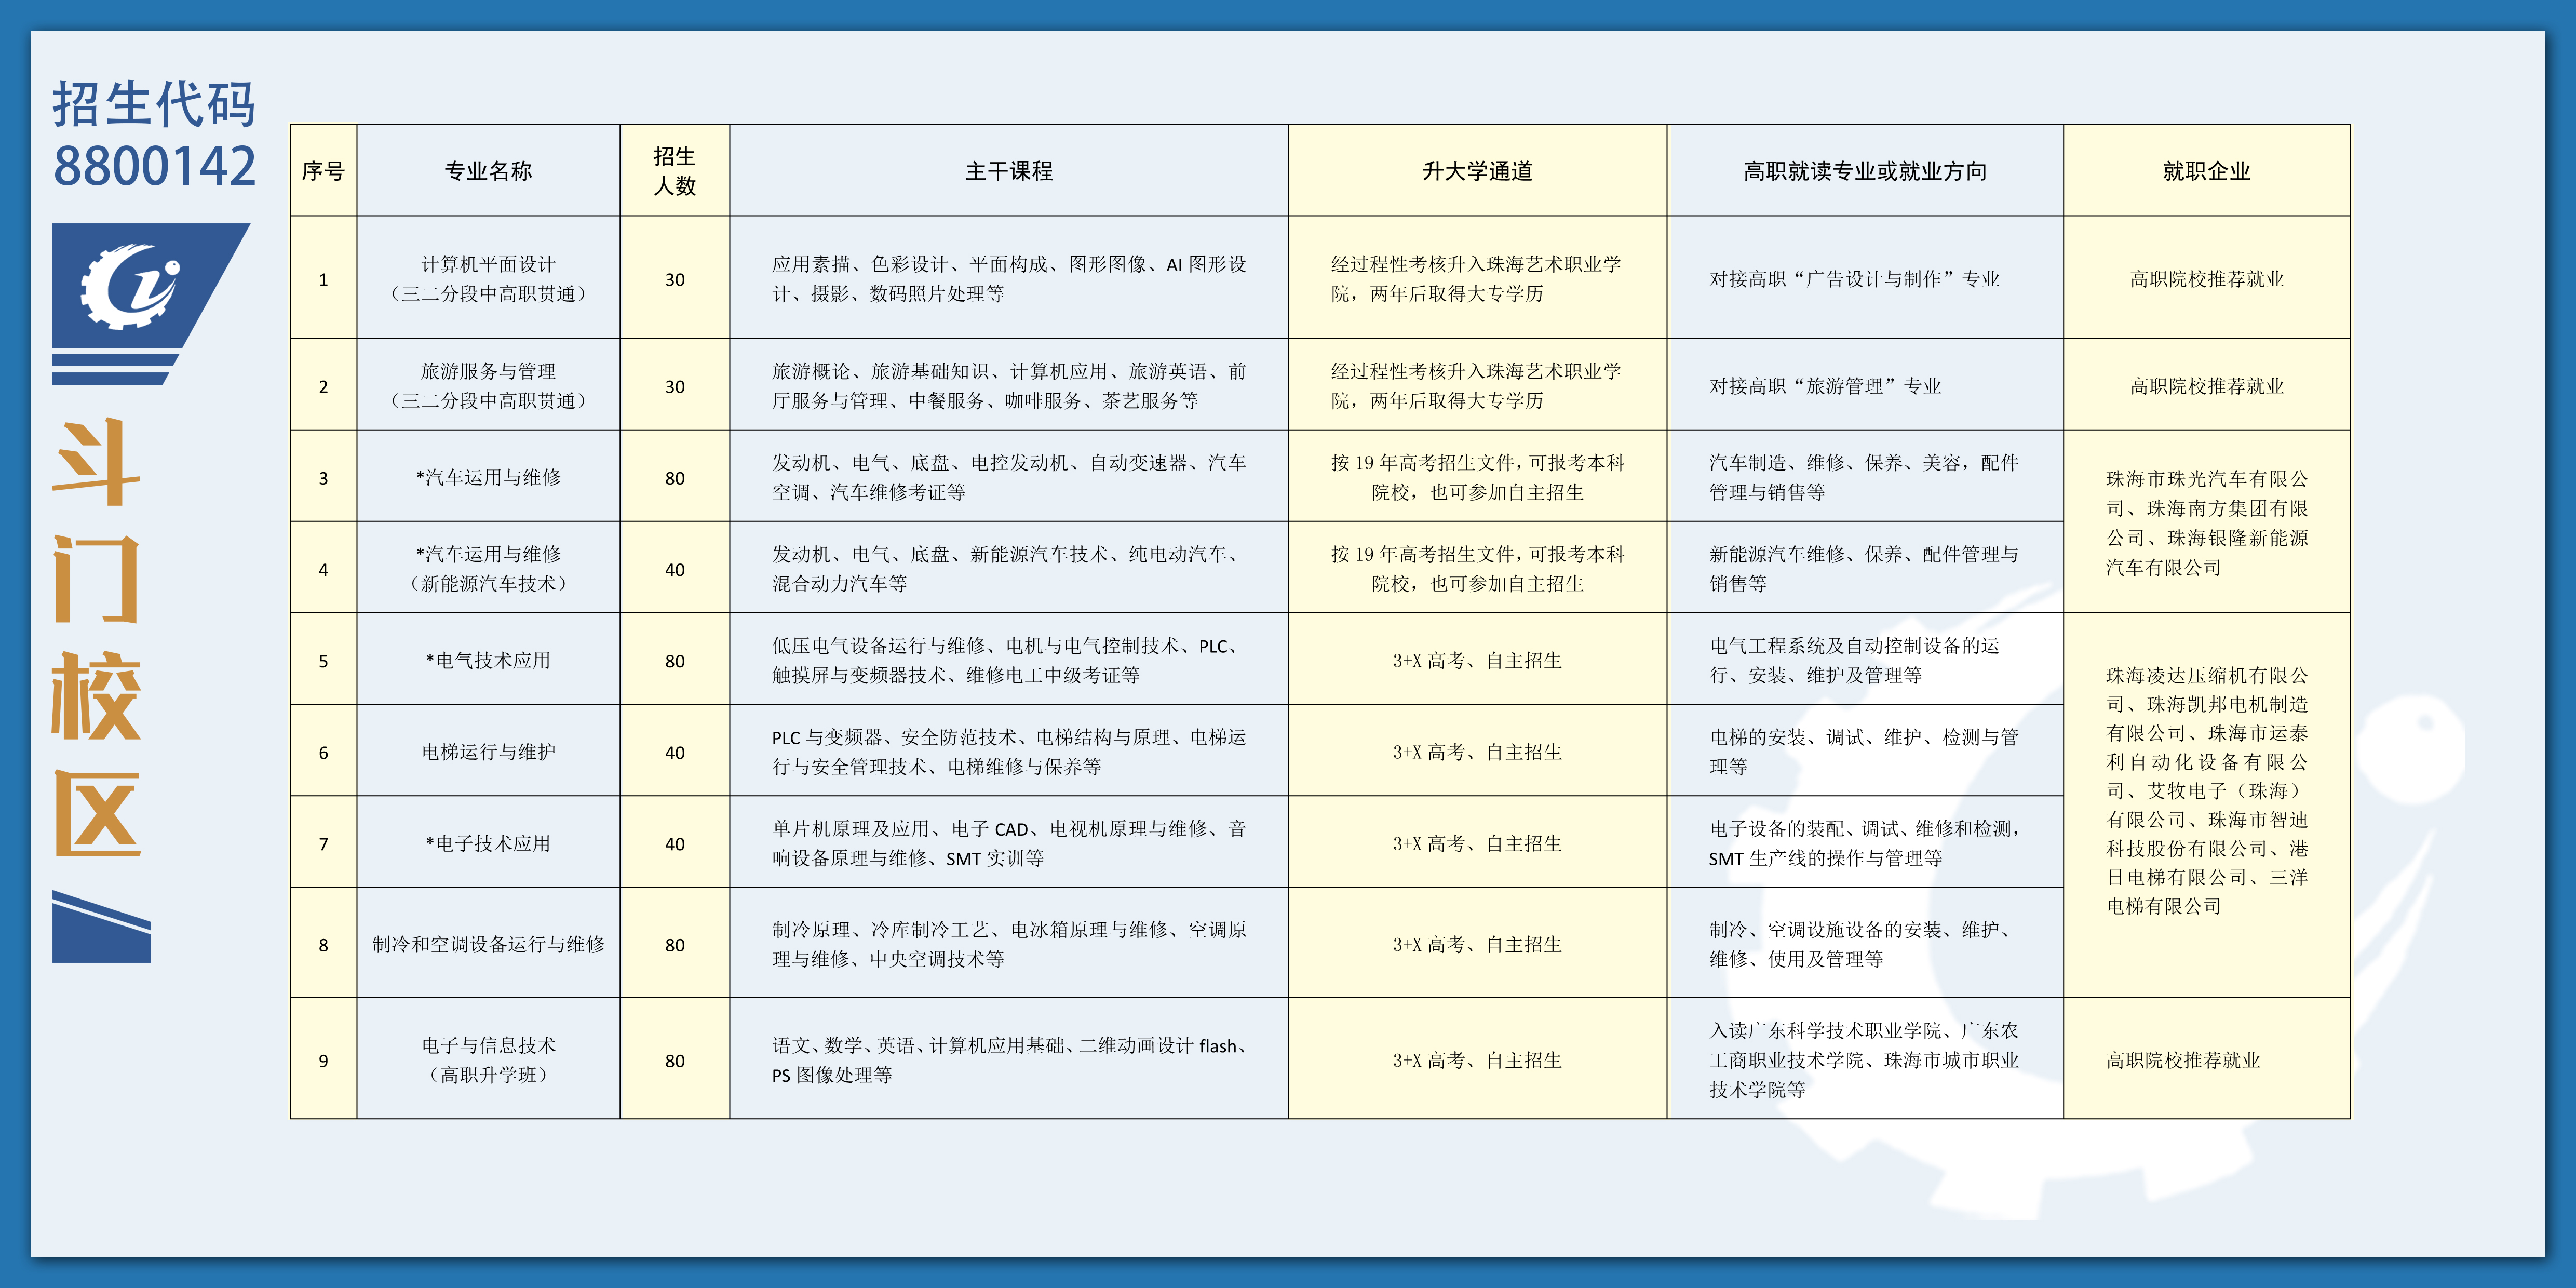Screen dimensions: 2576x1288
Task: Click the 电梯运行与维护 major cell
Action: point(488,751)
